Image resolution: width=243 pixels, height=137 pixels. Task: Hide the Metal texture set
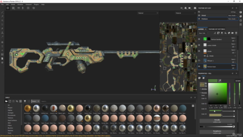click(x=199, y=15)
